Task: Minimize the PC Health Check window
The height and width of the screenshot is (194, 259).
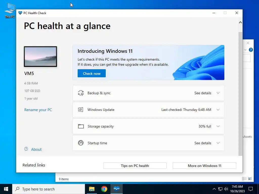Action: click(214, 13)
